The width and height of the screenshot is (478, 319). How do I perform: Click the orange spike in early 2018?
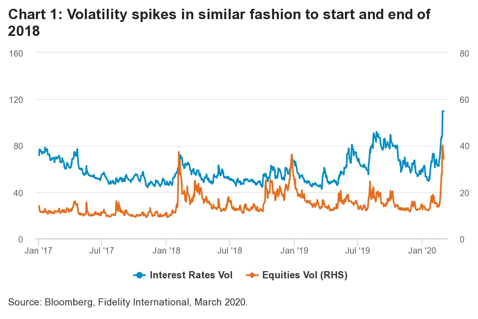click(x=178, y=152)
